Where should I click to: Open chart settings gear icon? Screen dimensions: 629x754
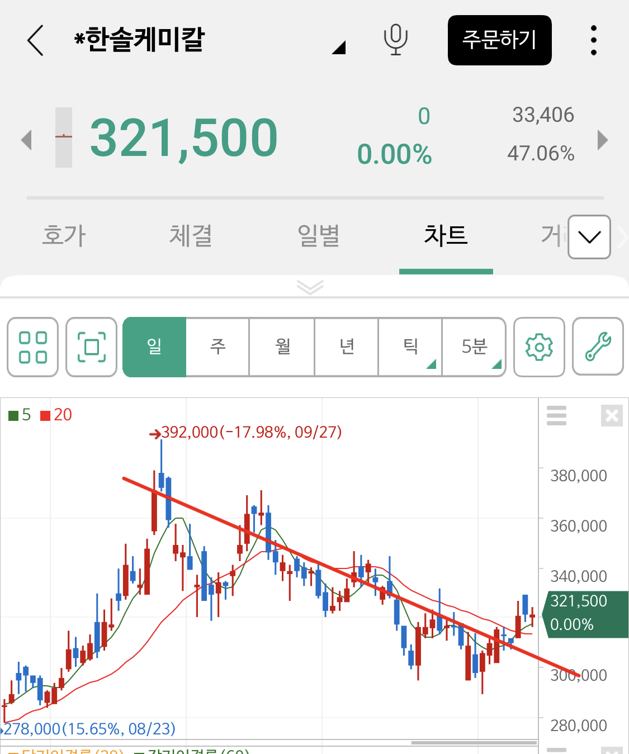[x=540, y=347]
